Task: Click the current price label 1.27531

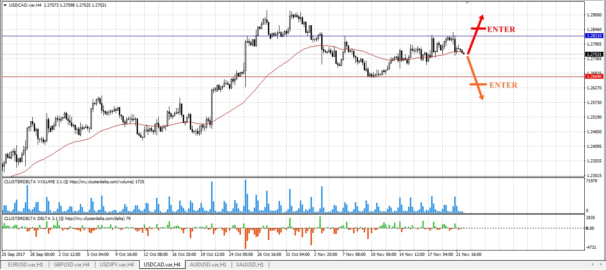Action: (x=594, y=54)
